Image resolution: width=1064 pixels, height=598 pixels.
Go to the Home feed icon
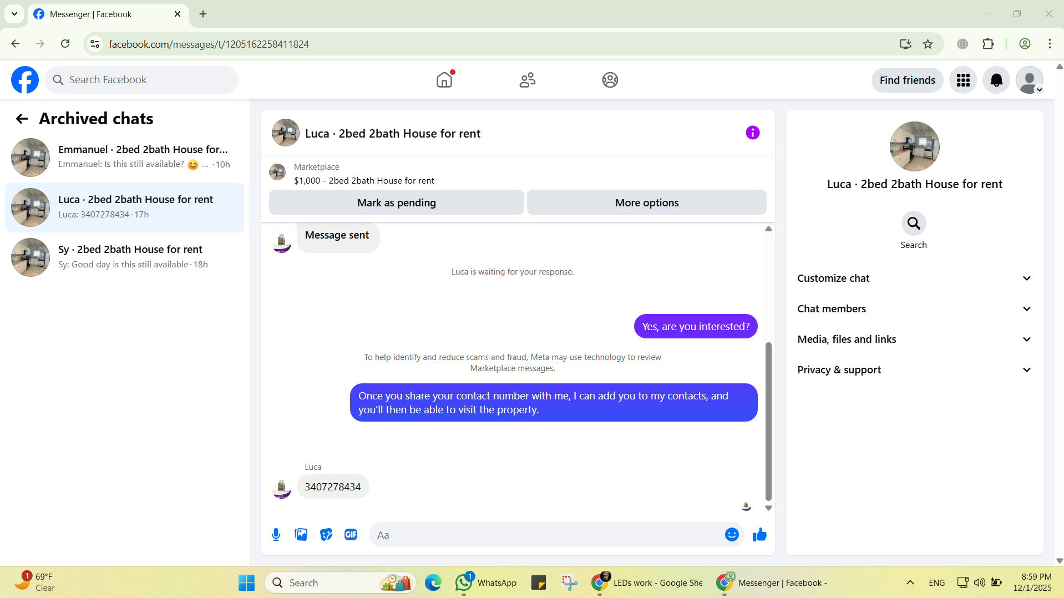444,80
